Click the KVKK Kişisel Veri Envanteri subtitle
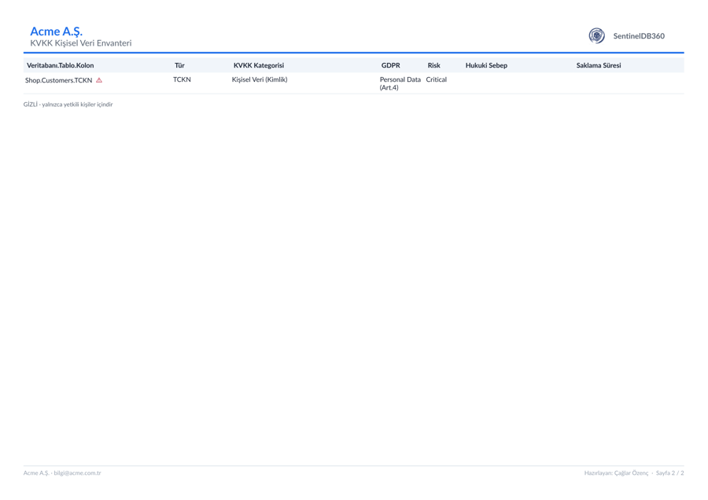 [81, 43]
